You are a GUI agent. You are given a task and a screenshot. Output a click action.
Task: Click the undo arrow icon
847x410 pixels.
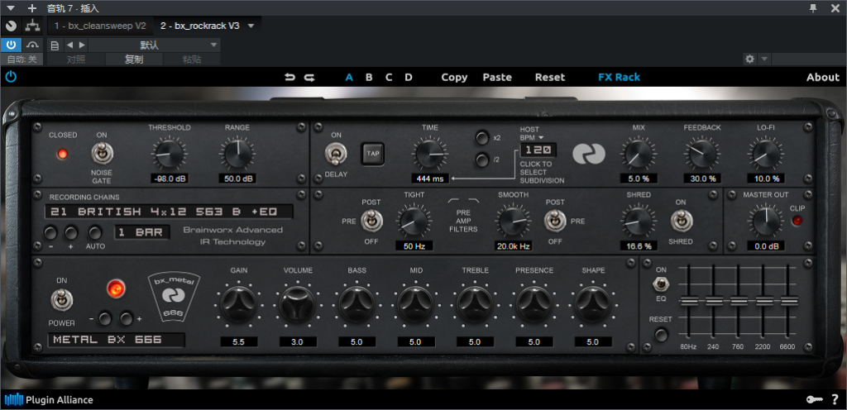coord(290,77)
